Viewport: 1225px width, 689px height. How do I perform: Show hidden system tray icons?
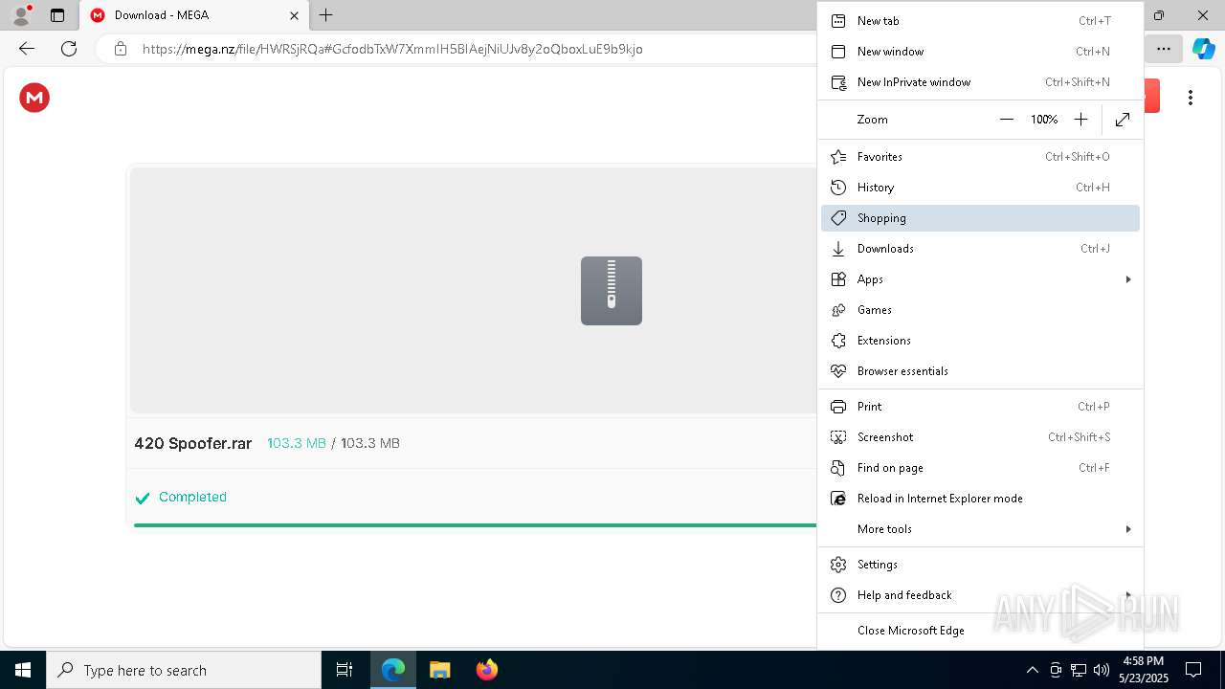tap(1032, 670)
